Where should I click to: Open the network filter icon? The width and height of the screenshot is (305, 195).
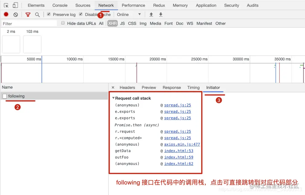(x=28, y=14)
